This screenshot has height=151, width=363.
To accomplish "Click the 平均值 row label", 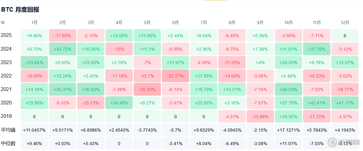I will [x=8, y=130].
